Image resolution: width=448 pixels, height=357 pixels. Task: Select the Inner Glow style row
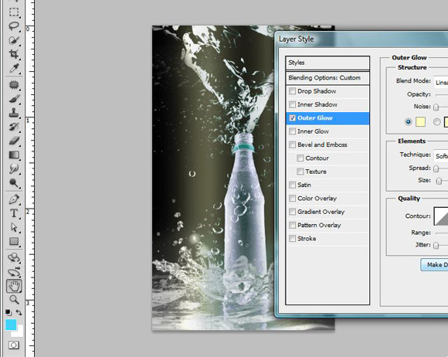tap(328, 131)
